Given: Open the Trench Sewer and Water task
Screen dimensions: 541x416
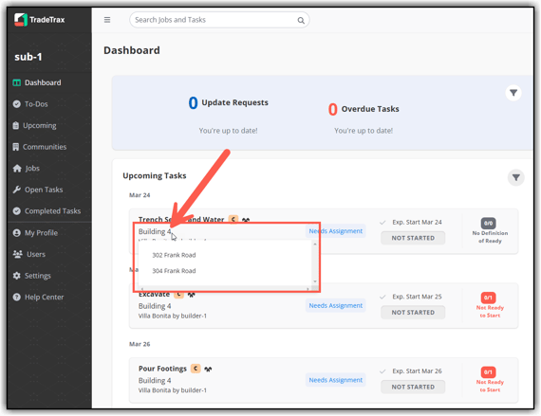Looking at the screenshot, I should click(x=181, y=219).
